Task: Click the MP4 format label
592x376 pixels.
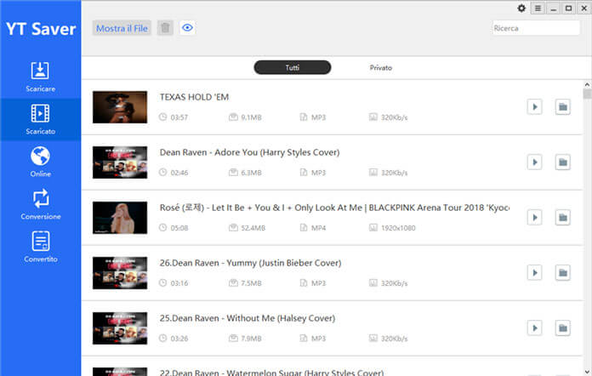Action: point(318,228)
